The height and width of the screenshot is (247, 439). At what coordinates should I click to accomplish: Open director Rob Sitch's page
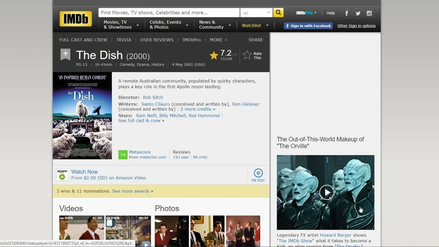pos(153,97)
